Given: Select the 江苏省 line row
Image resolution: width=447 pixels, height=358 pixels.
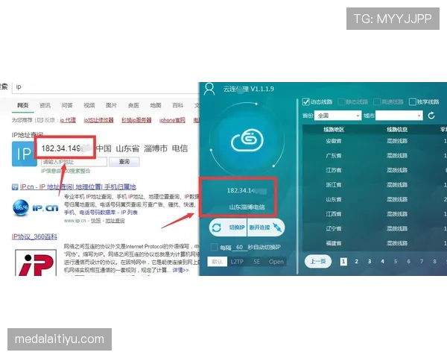Looking at the screenshot, I should tap(375, 170).
